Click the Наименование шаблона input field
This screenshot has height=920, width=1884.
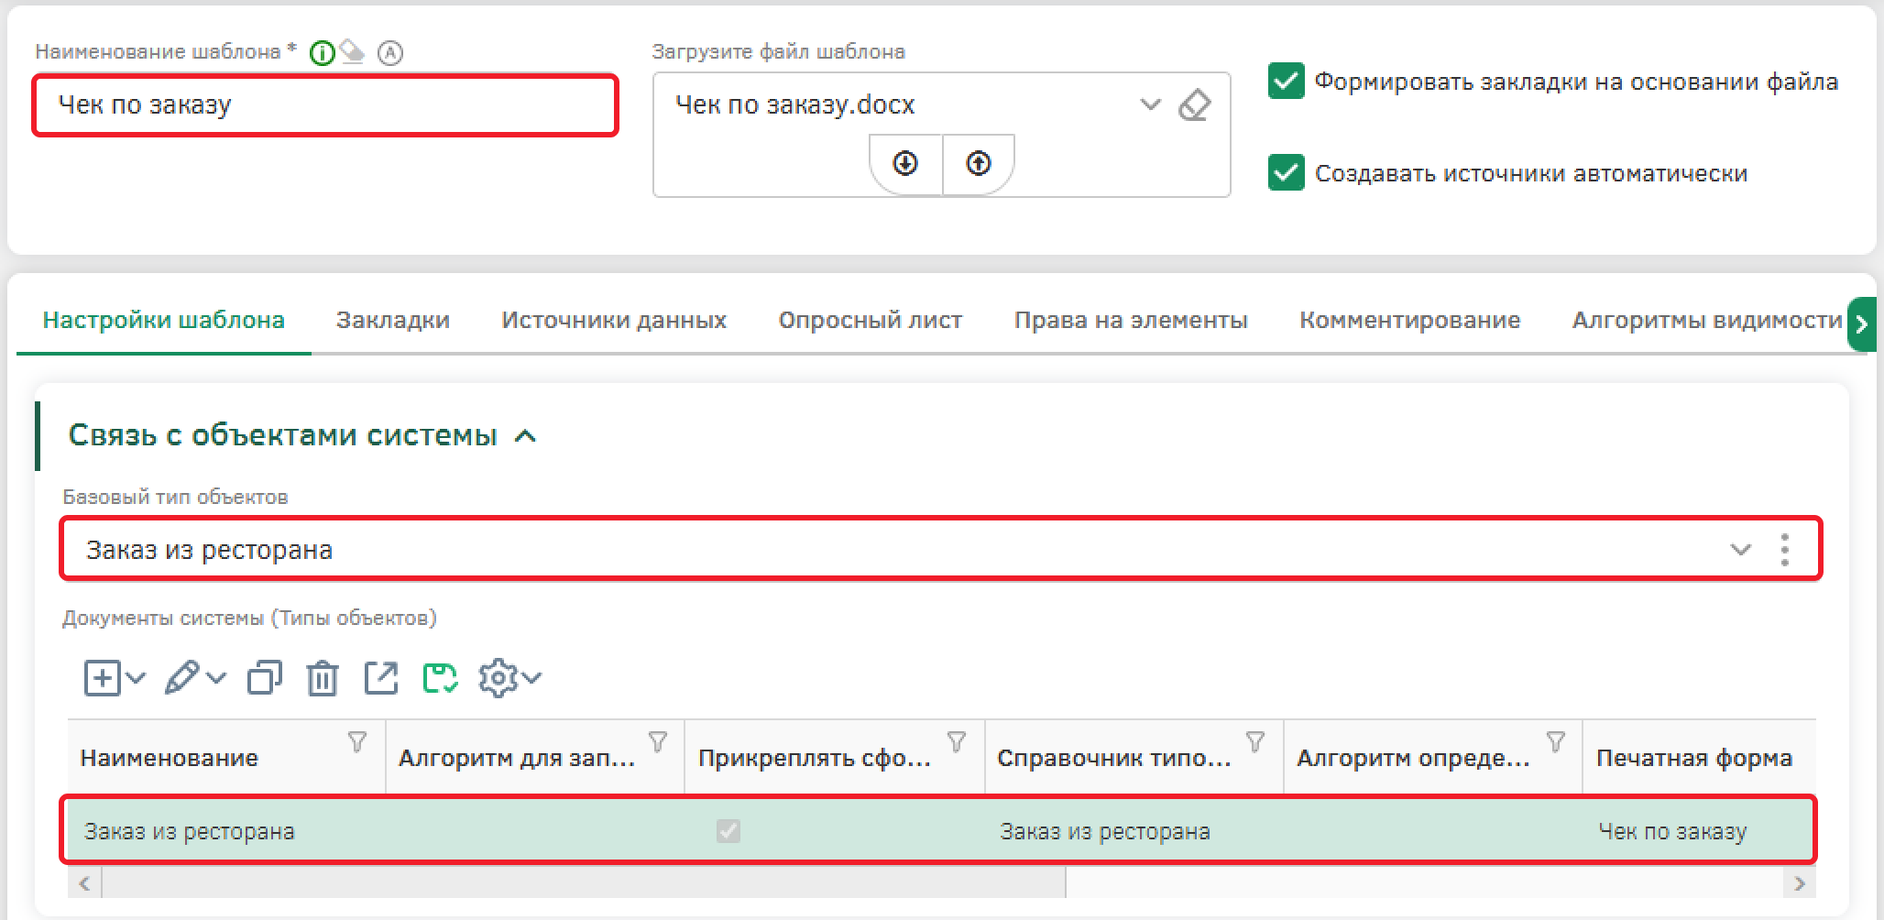pos(325,105)
